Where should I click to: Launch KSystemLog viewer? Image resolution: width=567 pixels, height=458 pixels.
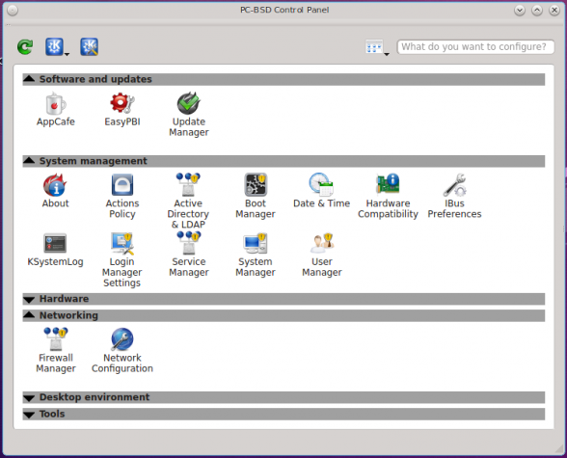55,250
